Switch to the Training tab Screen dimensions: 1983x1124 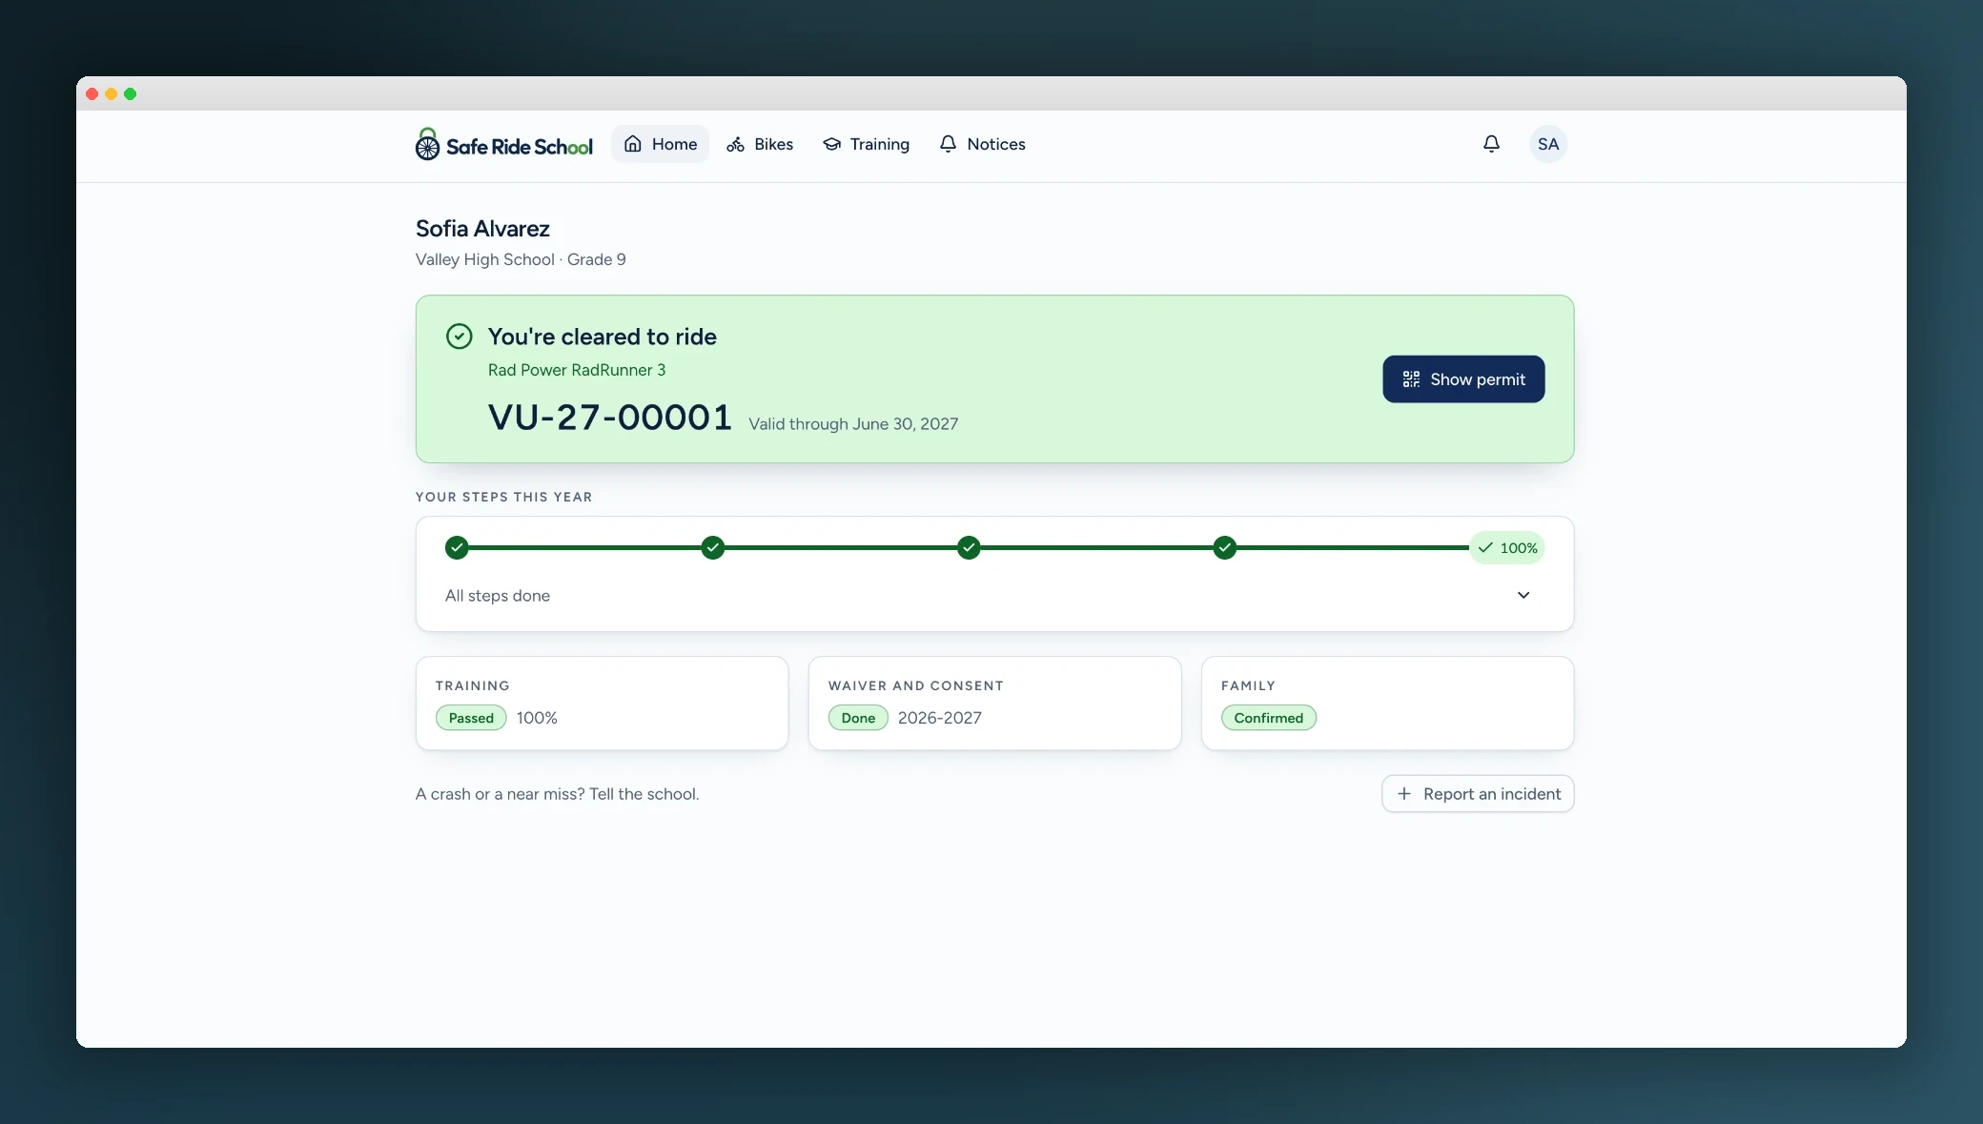[x=866, y=144]
